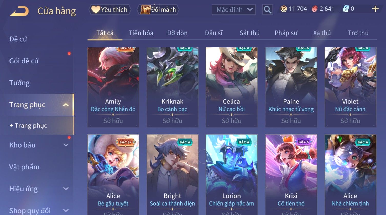
Task: Select the Amily Đặc công Nhện đỏ skin
Action: click(x=113, y=87)
